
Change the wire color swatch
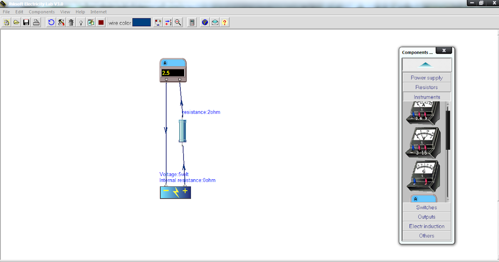[141, 22]
